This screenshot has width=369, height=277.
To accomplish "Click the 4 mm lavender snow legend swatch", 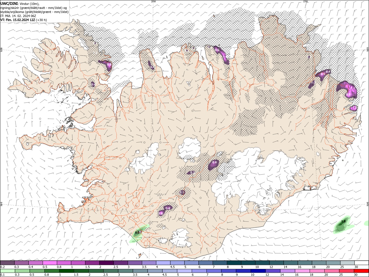I will coord(163,263).
